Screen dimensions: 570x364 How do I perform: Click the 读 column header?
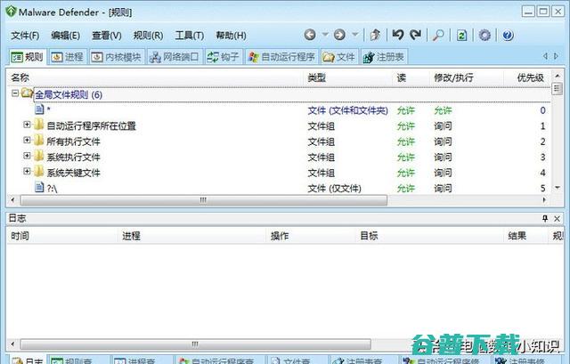[x=411, y=77]
